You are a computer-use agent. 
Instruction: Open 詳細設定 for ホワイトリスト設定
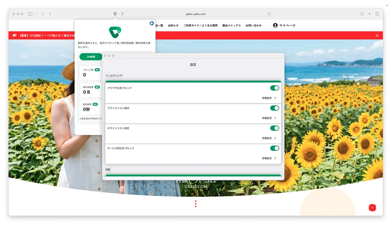(x=269, y=138)
